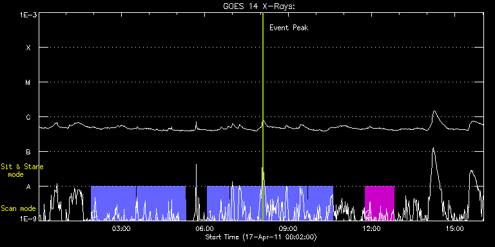Screen dimensions: 495x247
Task: Click the 09:00 time axis label
Action: click(288, 228)
